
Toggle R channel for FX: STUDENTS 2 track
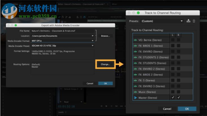tap(178, 57)
